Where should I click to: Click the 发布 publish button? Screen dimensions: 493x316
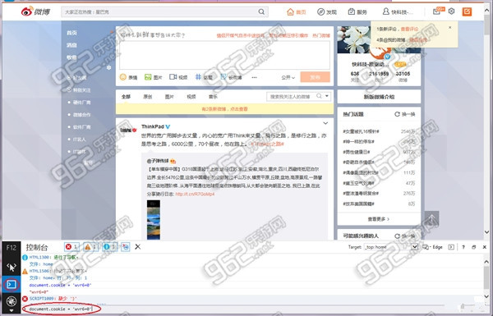point(315,77)
